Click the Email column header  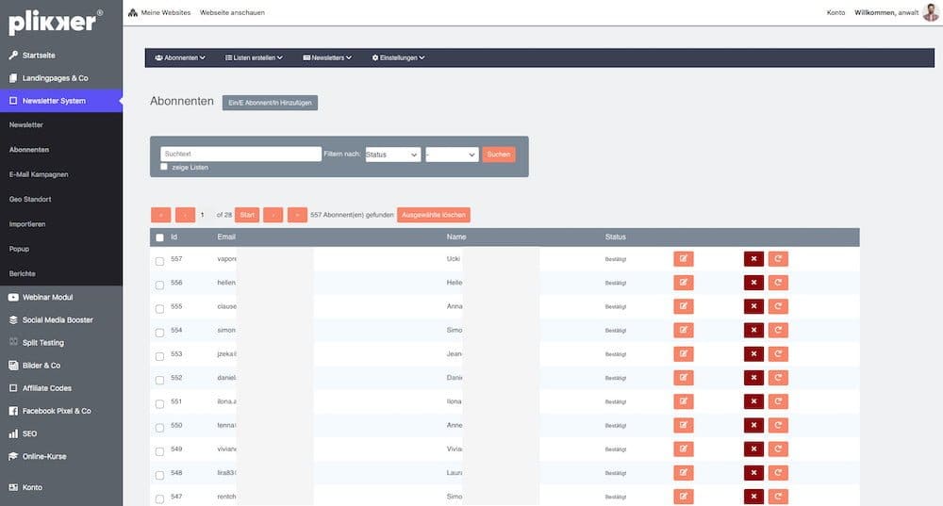(226, 237)
